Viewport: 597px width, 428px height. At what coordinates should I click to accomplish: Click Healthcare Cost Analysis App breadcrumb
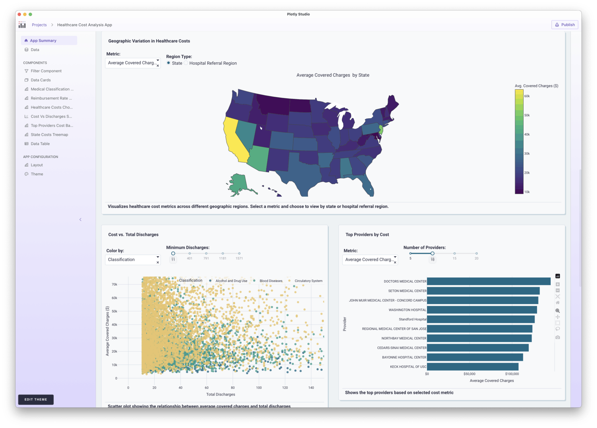point(85,25)
